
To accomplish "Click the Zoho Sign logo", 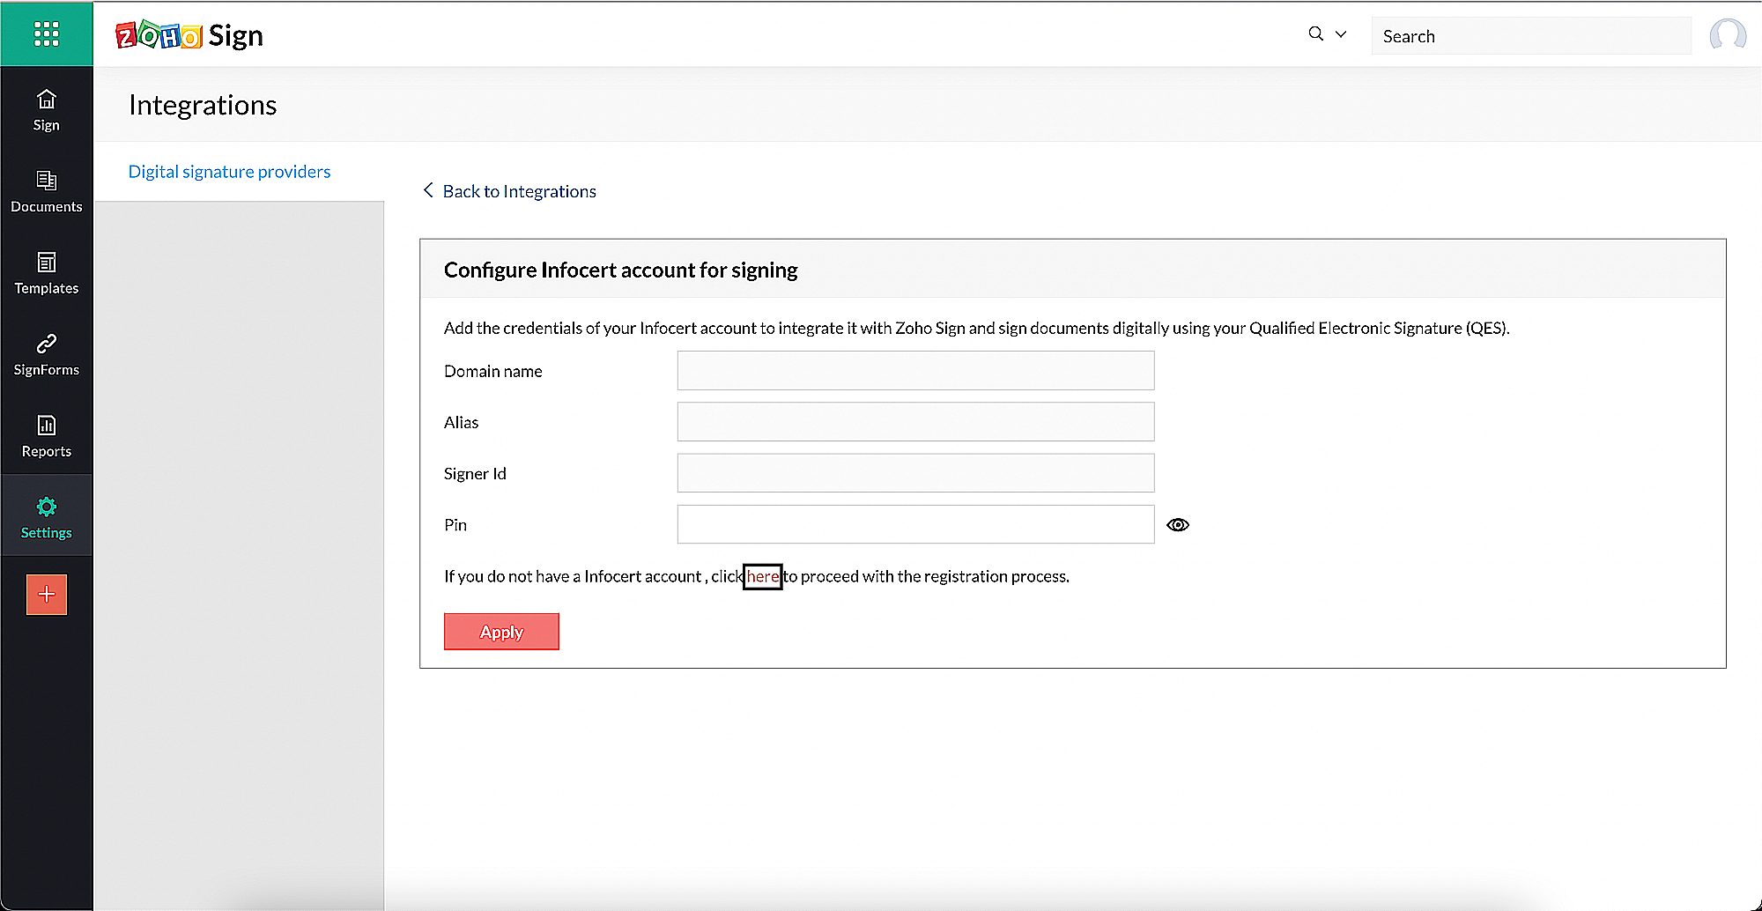I will [x=189, y=35].
